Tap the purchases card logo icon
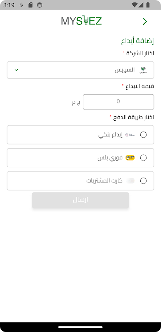 tap(130, 181)
